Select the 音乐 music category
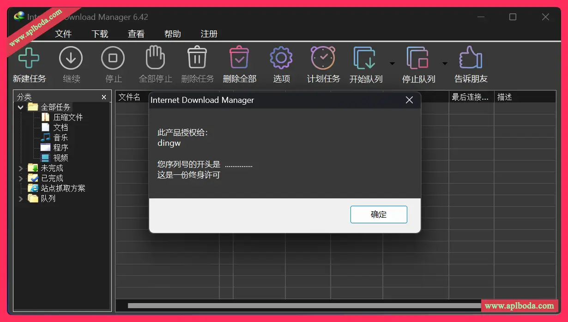The width and height of the screenshot is (568, 322). pyautogui.click(x=60, y=137)
